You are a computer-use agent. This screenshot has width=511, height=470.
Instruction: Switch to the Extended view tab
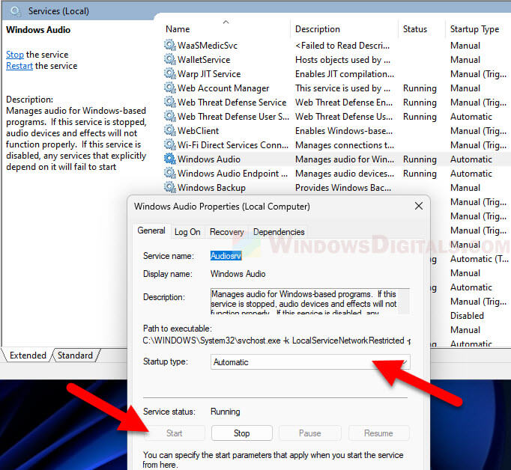pyautogui.click(x=28, y=355)
